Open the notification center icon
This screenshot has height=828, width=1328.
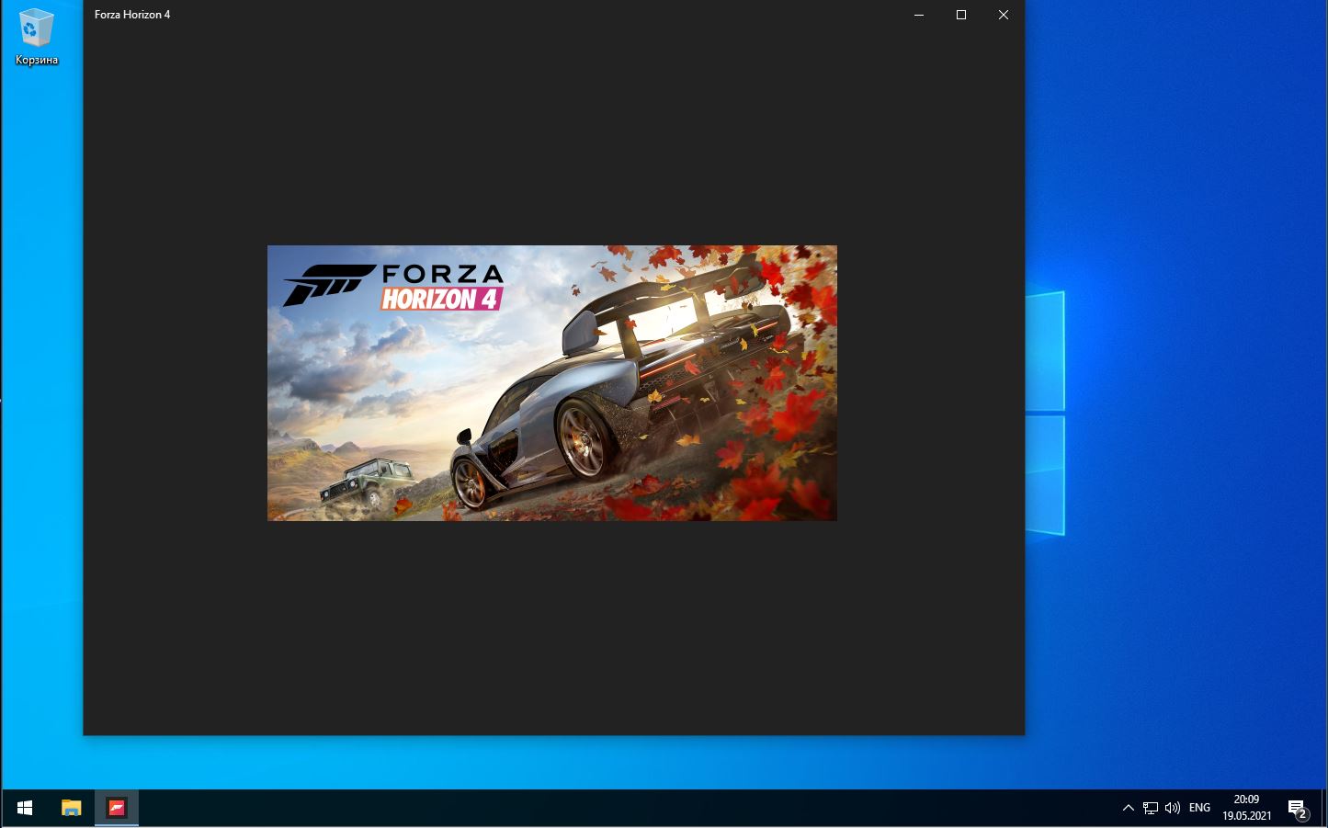coord(1297,809)
